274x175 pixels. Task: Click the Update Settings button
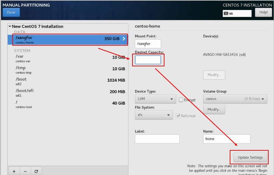tap(248, 157)
